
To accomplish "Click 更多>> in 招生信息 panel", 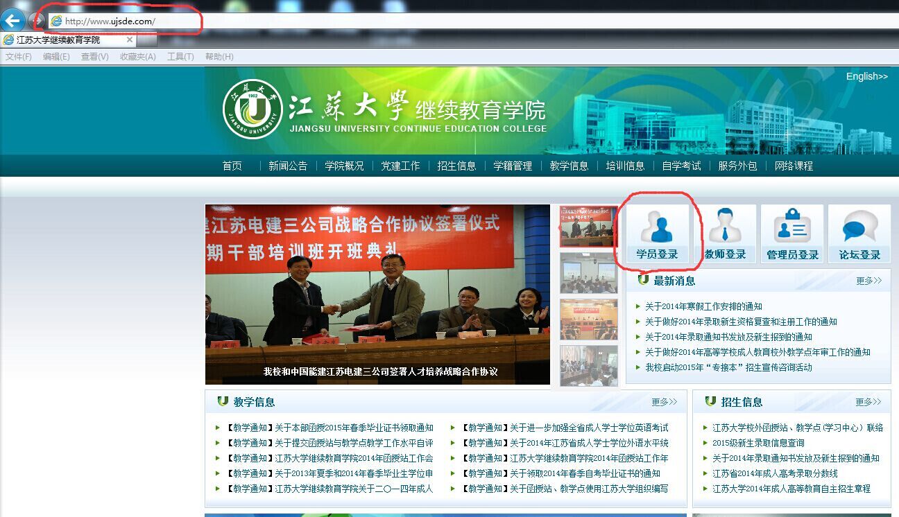I will click(868, 402).
